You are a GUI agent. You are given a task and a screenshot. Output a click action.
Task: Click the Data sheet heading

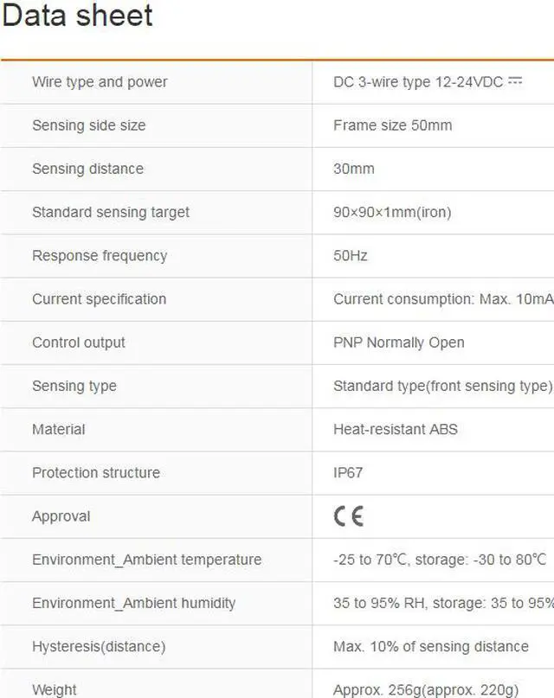(x=77, y=16)
